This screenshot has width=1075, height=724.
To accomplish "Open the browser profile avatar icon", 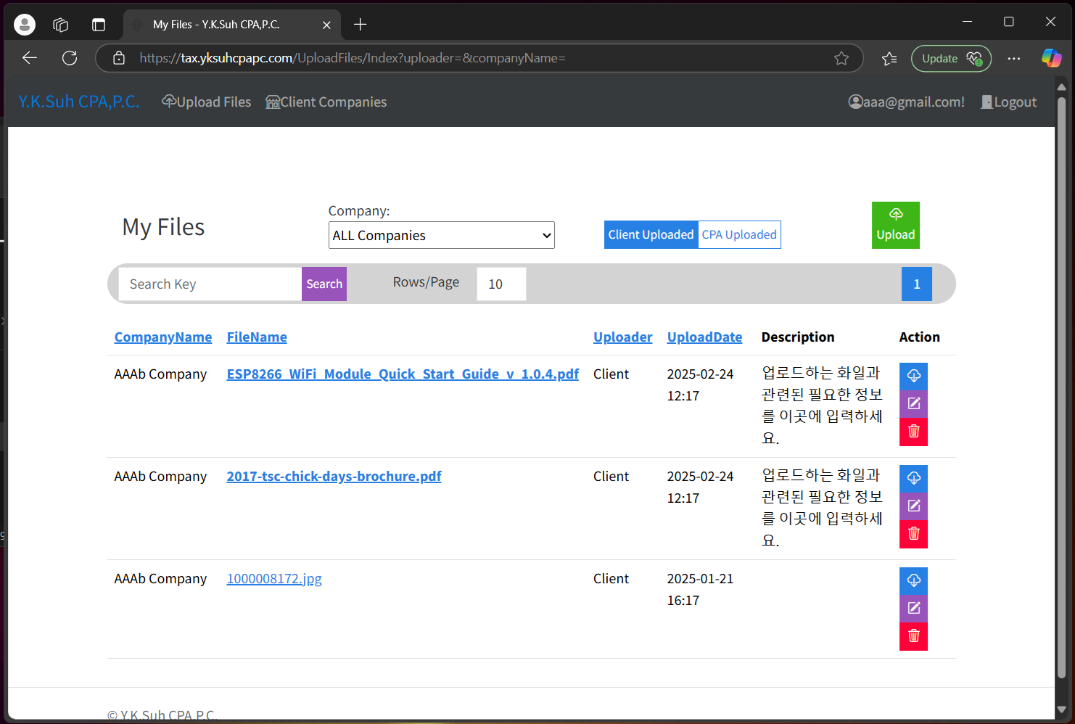I will point(25,25).
